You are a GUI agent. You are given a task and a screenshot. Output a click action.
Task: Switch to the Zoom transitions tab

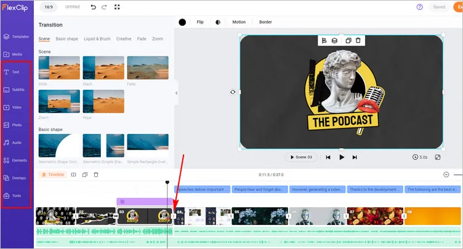point(158,39)
